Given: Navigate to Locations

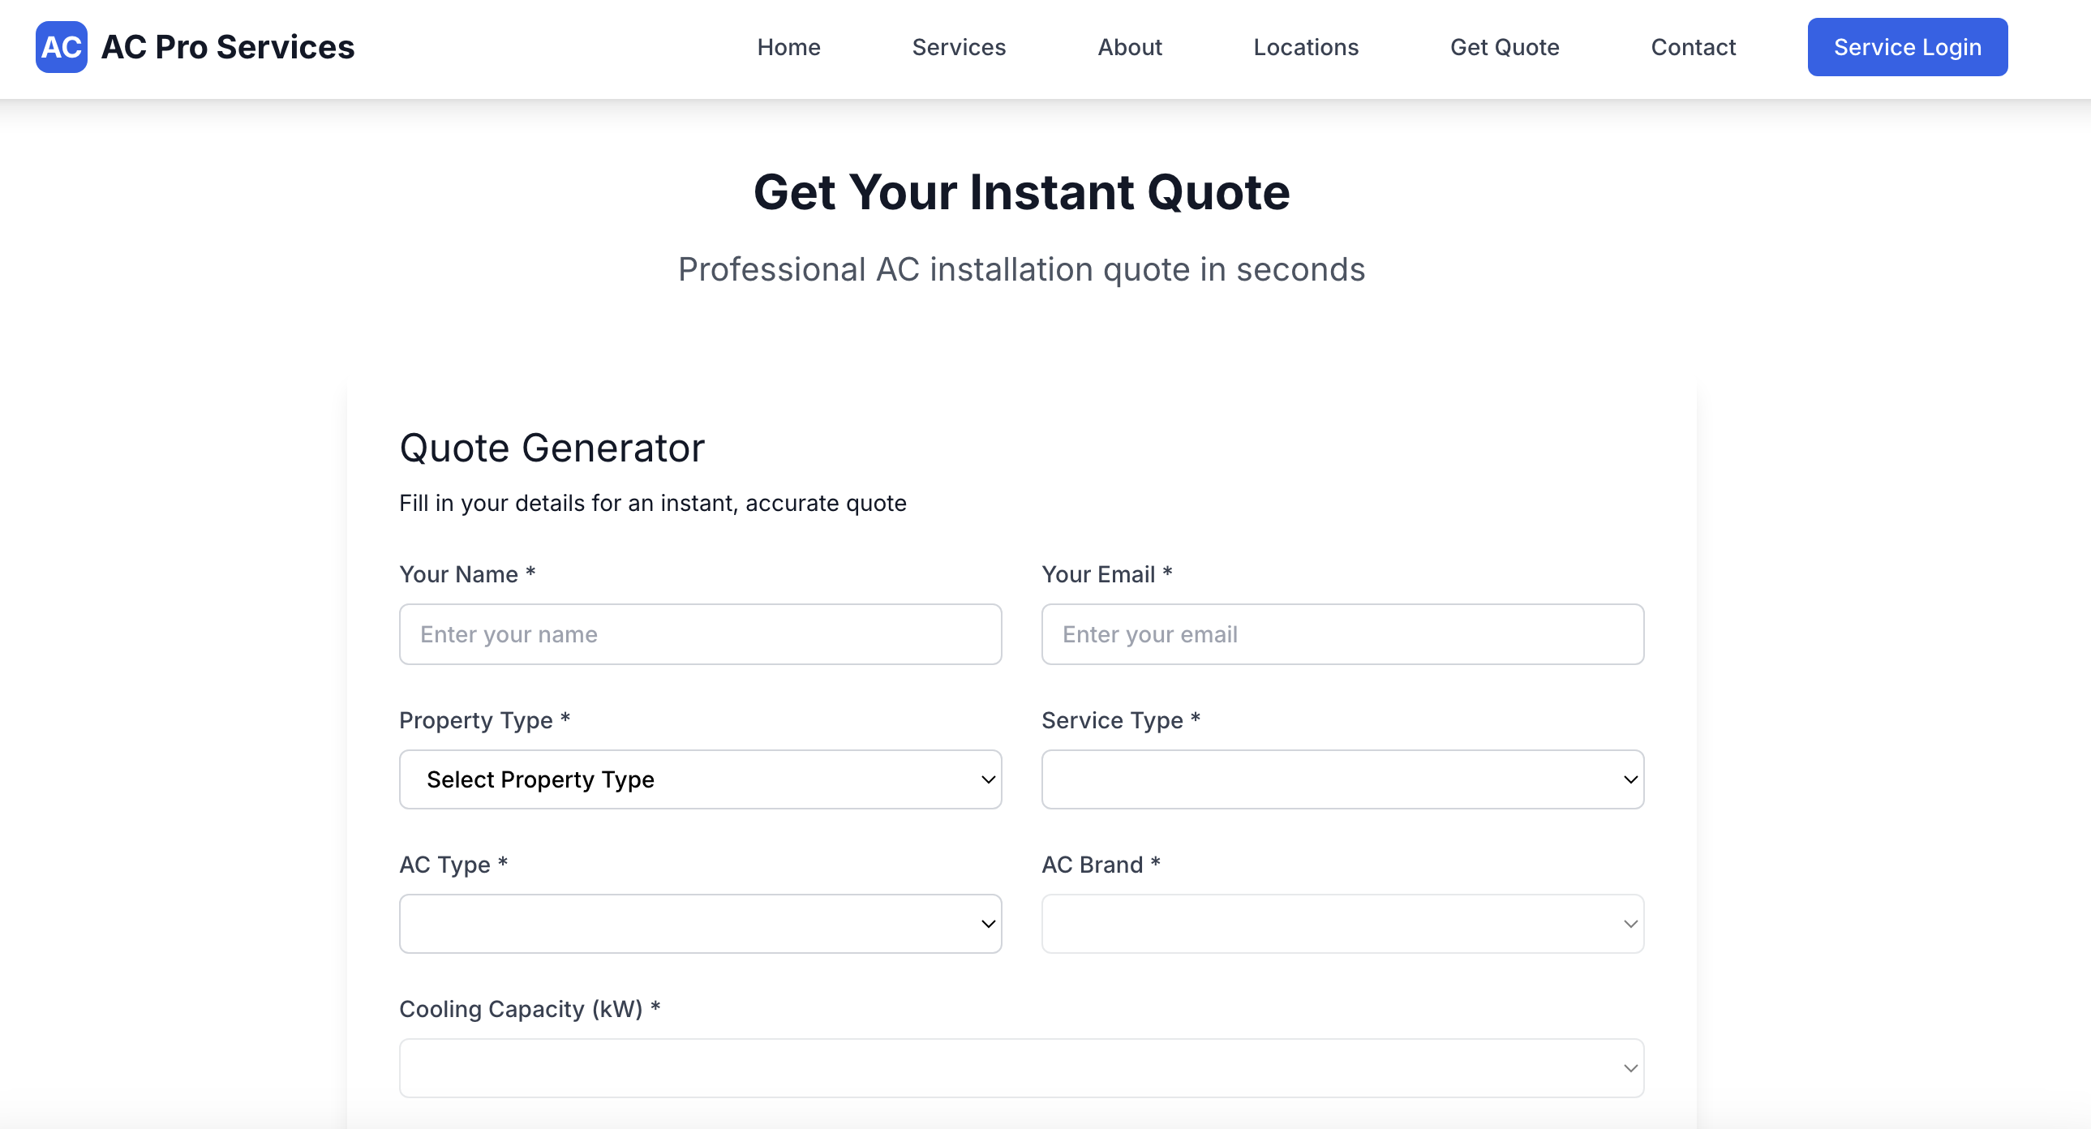Looking at the screenshot, I should click(x=1305, y=47).
